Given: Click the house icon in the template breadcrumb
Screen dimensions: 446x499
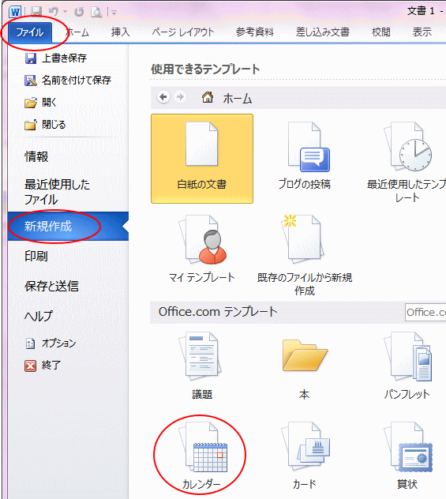Looking at the screenshot, I should tap(208, 97).
